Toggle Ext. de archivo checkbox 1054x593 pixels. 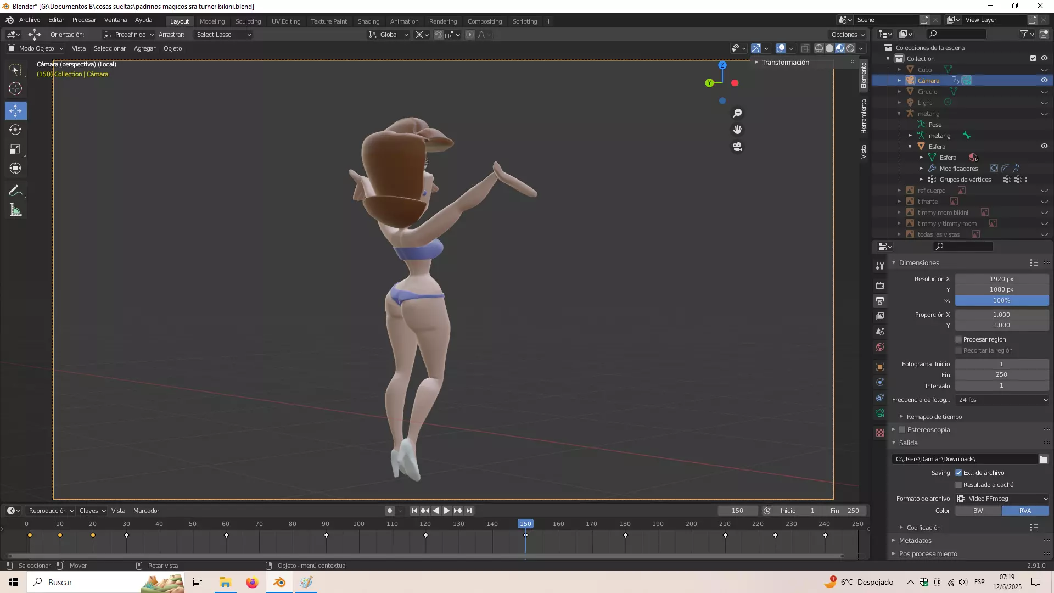pos(958,473)
